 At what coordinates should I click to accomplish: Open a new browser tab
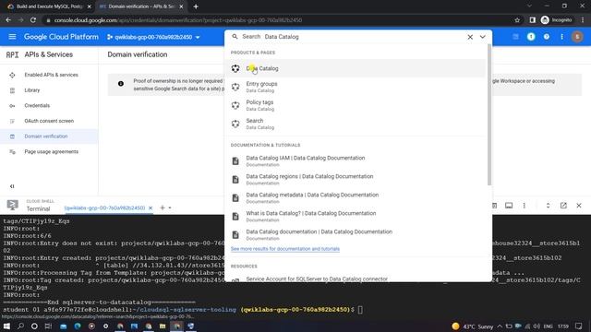click(x=196, y=6)
